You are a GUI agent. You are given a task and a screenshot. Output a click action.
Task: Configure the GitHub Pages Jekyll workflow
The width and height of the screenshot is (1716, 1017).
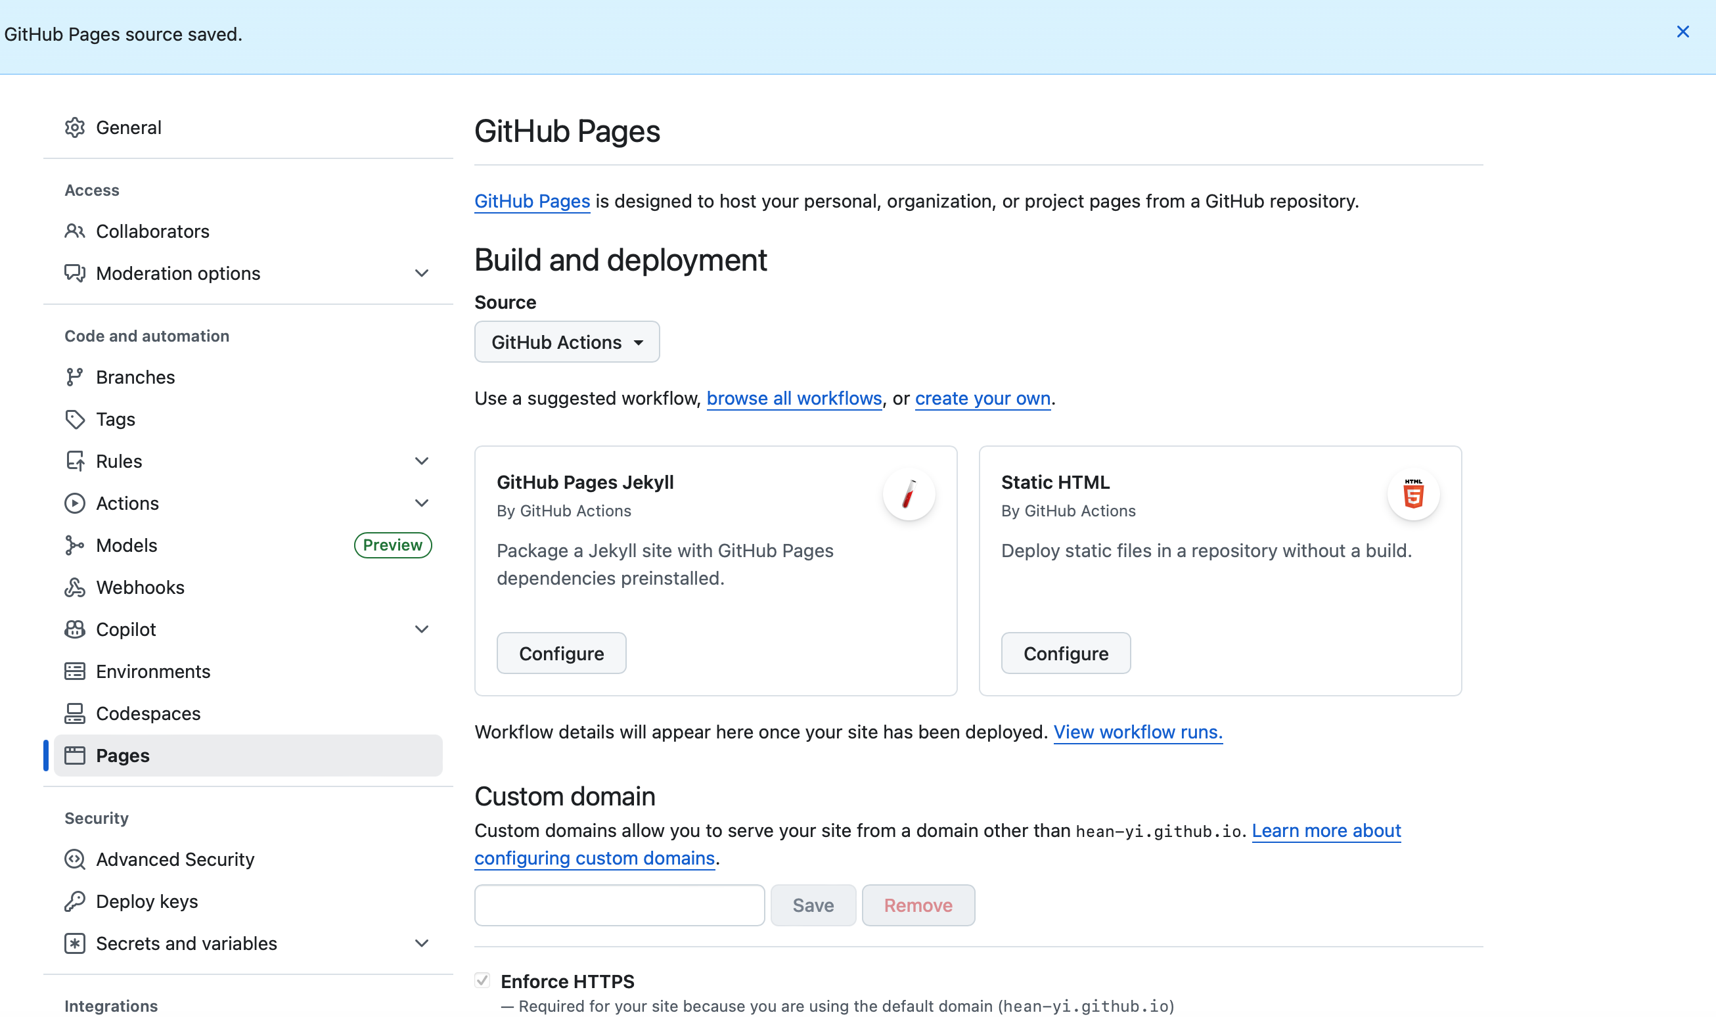click(561, 653)
